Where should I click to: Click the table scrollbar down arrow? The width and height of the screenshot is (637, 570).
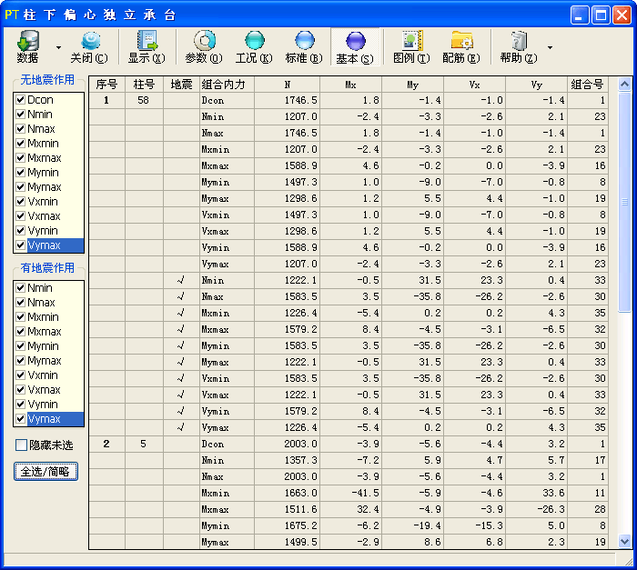point(624,541)
